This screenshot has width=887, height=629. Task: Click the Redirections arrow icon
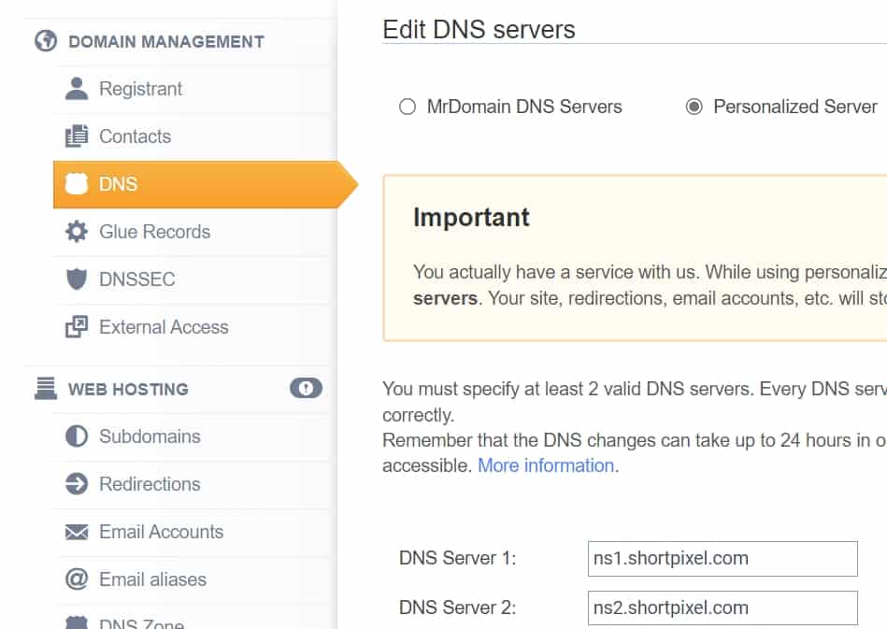coord(76,484)
